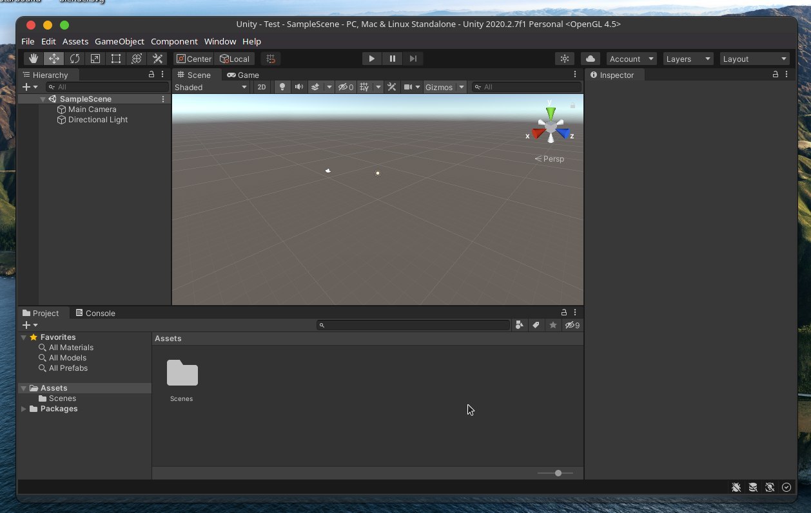Open the Layers dropdown
The height and width of the screenshot is (513, 811).
(x=688, y=59)
